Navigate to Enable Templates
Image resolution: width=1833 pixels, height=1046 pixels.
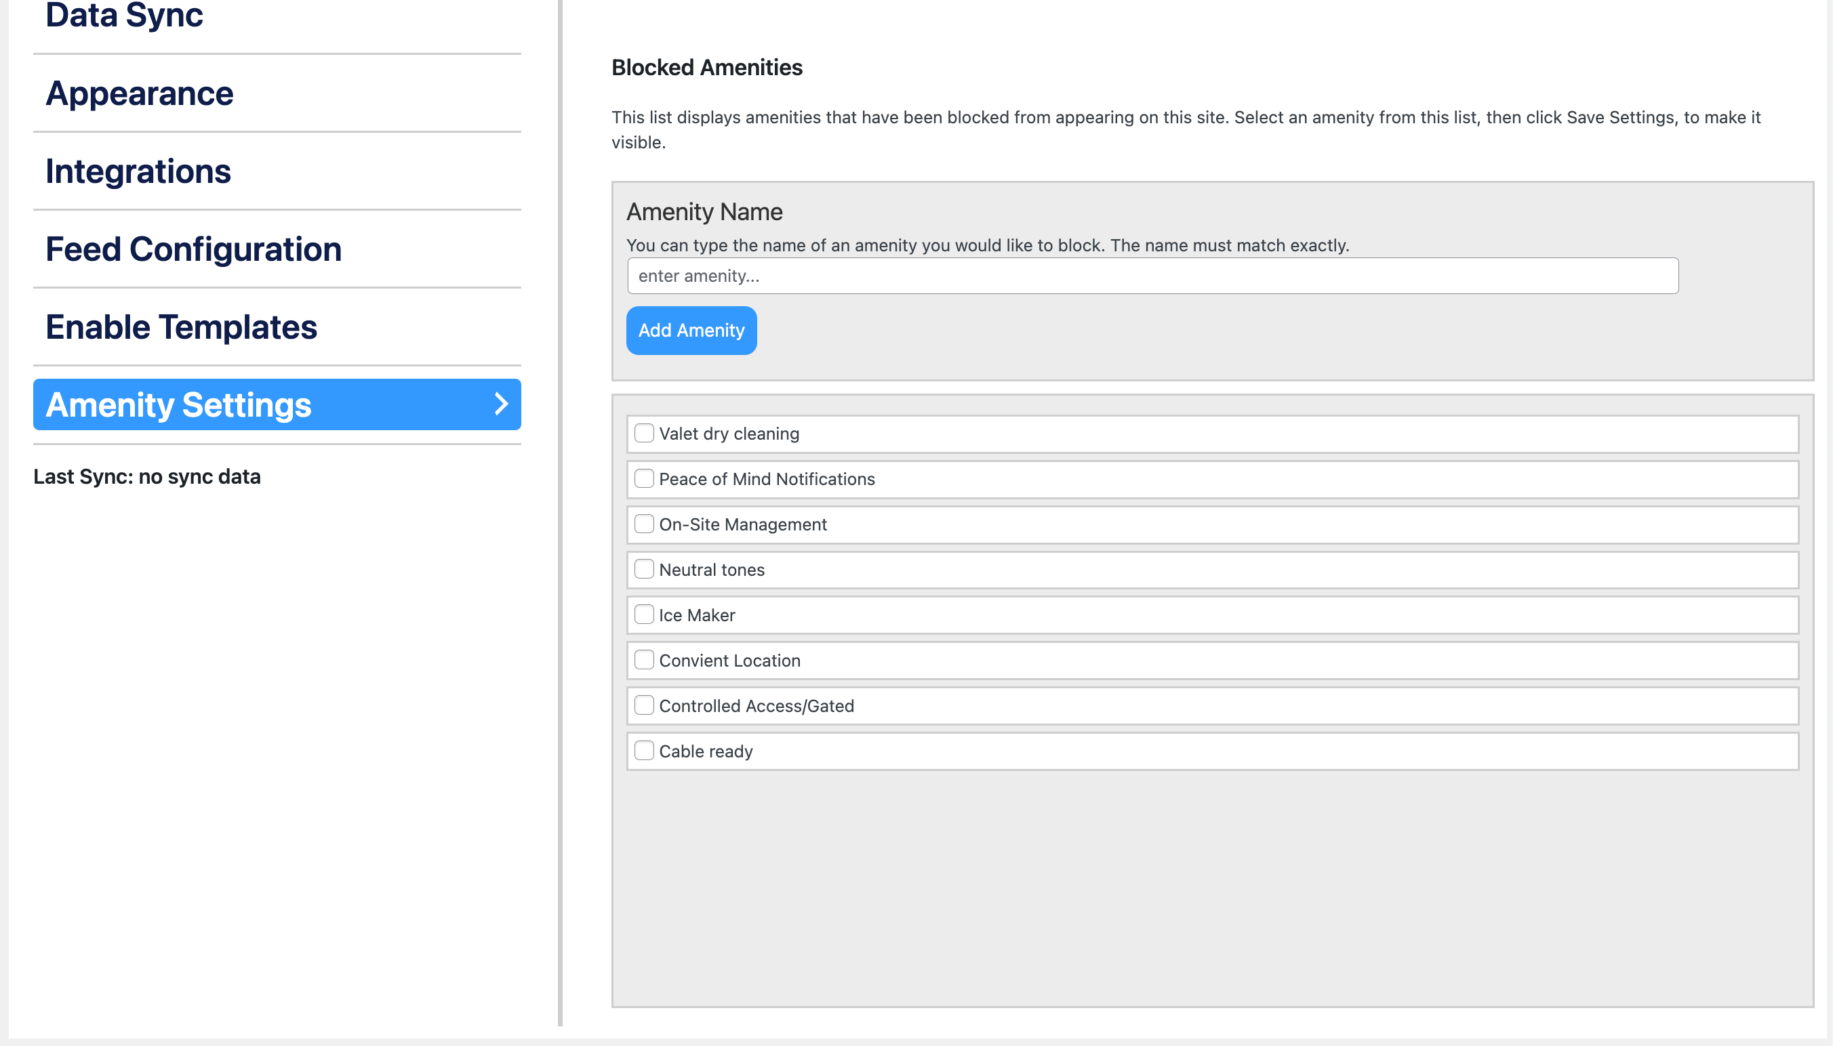tap(181, 328)
